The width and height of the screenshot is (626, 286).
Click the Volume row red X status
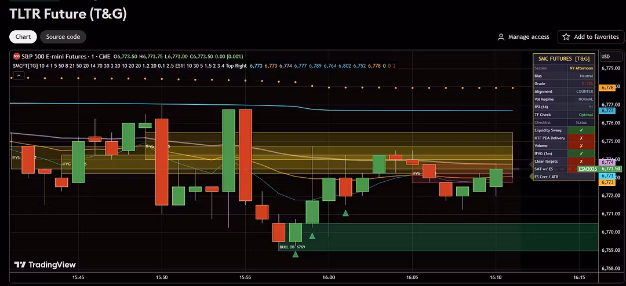581,146
